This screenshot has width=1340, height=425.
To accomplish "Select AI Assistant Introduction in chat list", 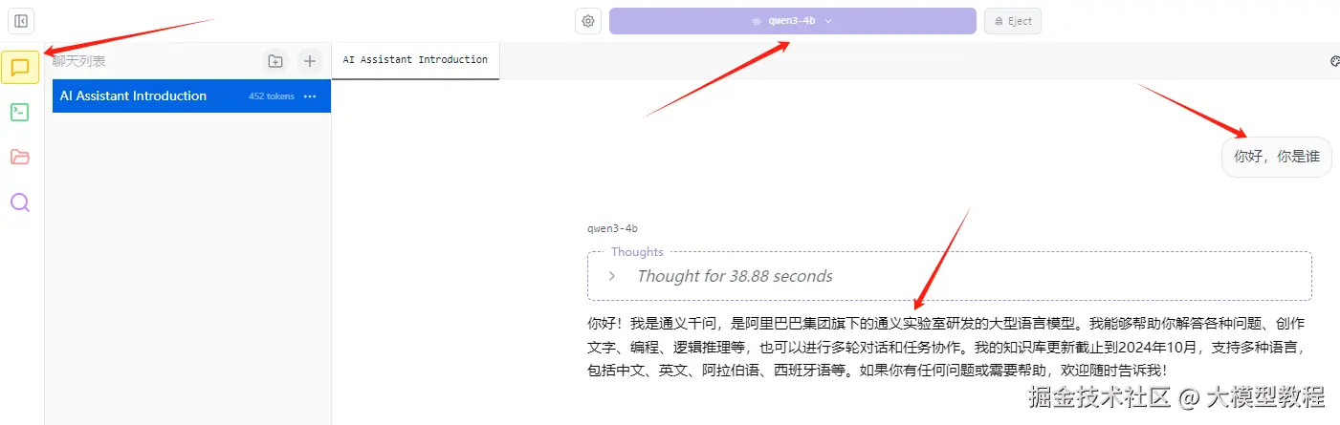I will (x=191, y=96).
